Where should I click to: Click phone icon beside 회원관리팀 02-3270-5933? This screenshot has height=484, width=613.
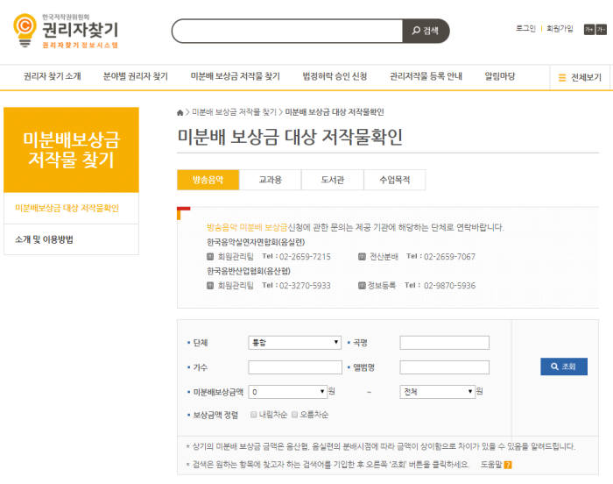click(x=210, y=286)
